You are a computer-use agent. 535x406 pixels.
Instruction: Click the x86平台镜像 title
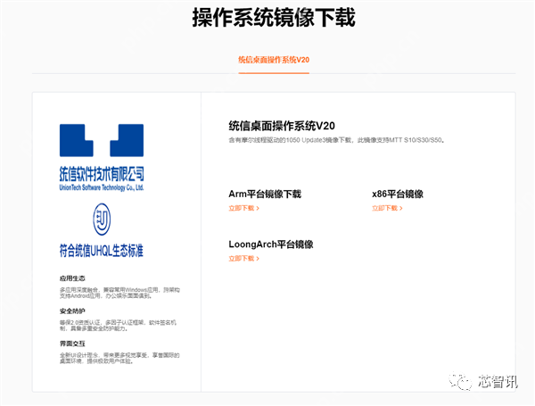pos(398,194)
